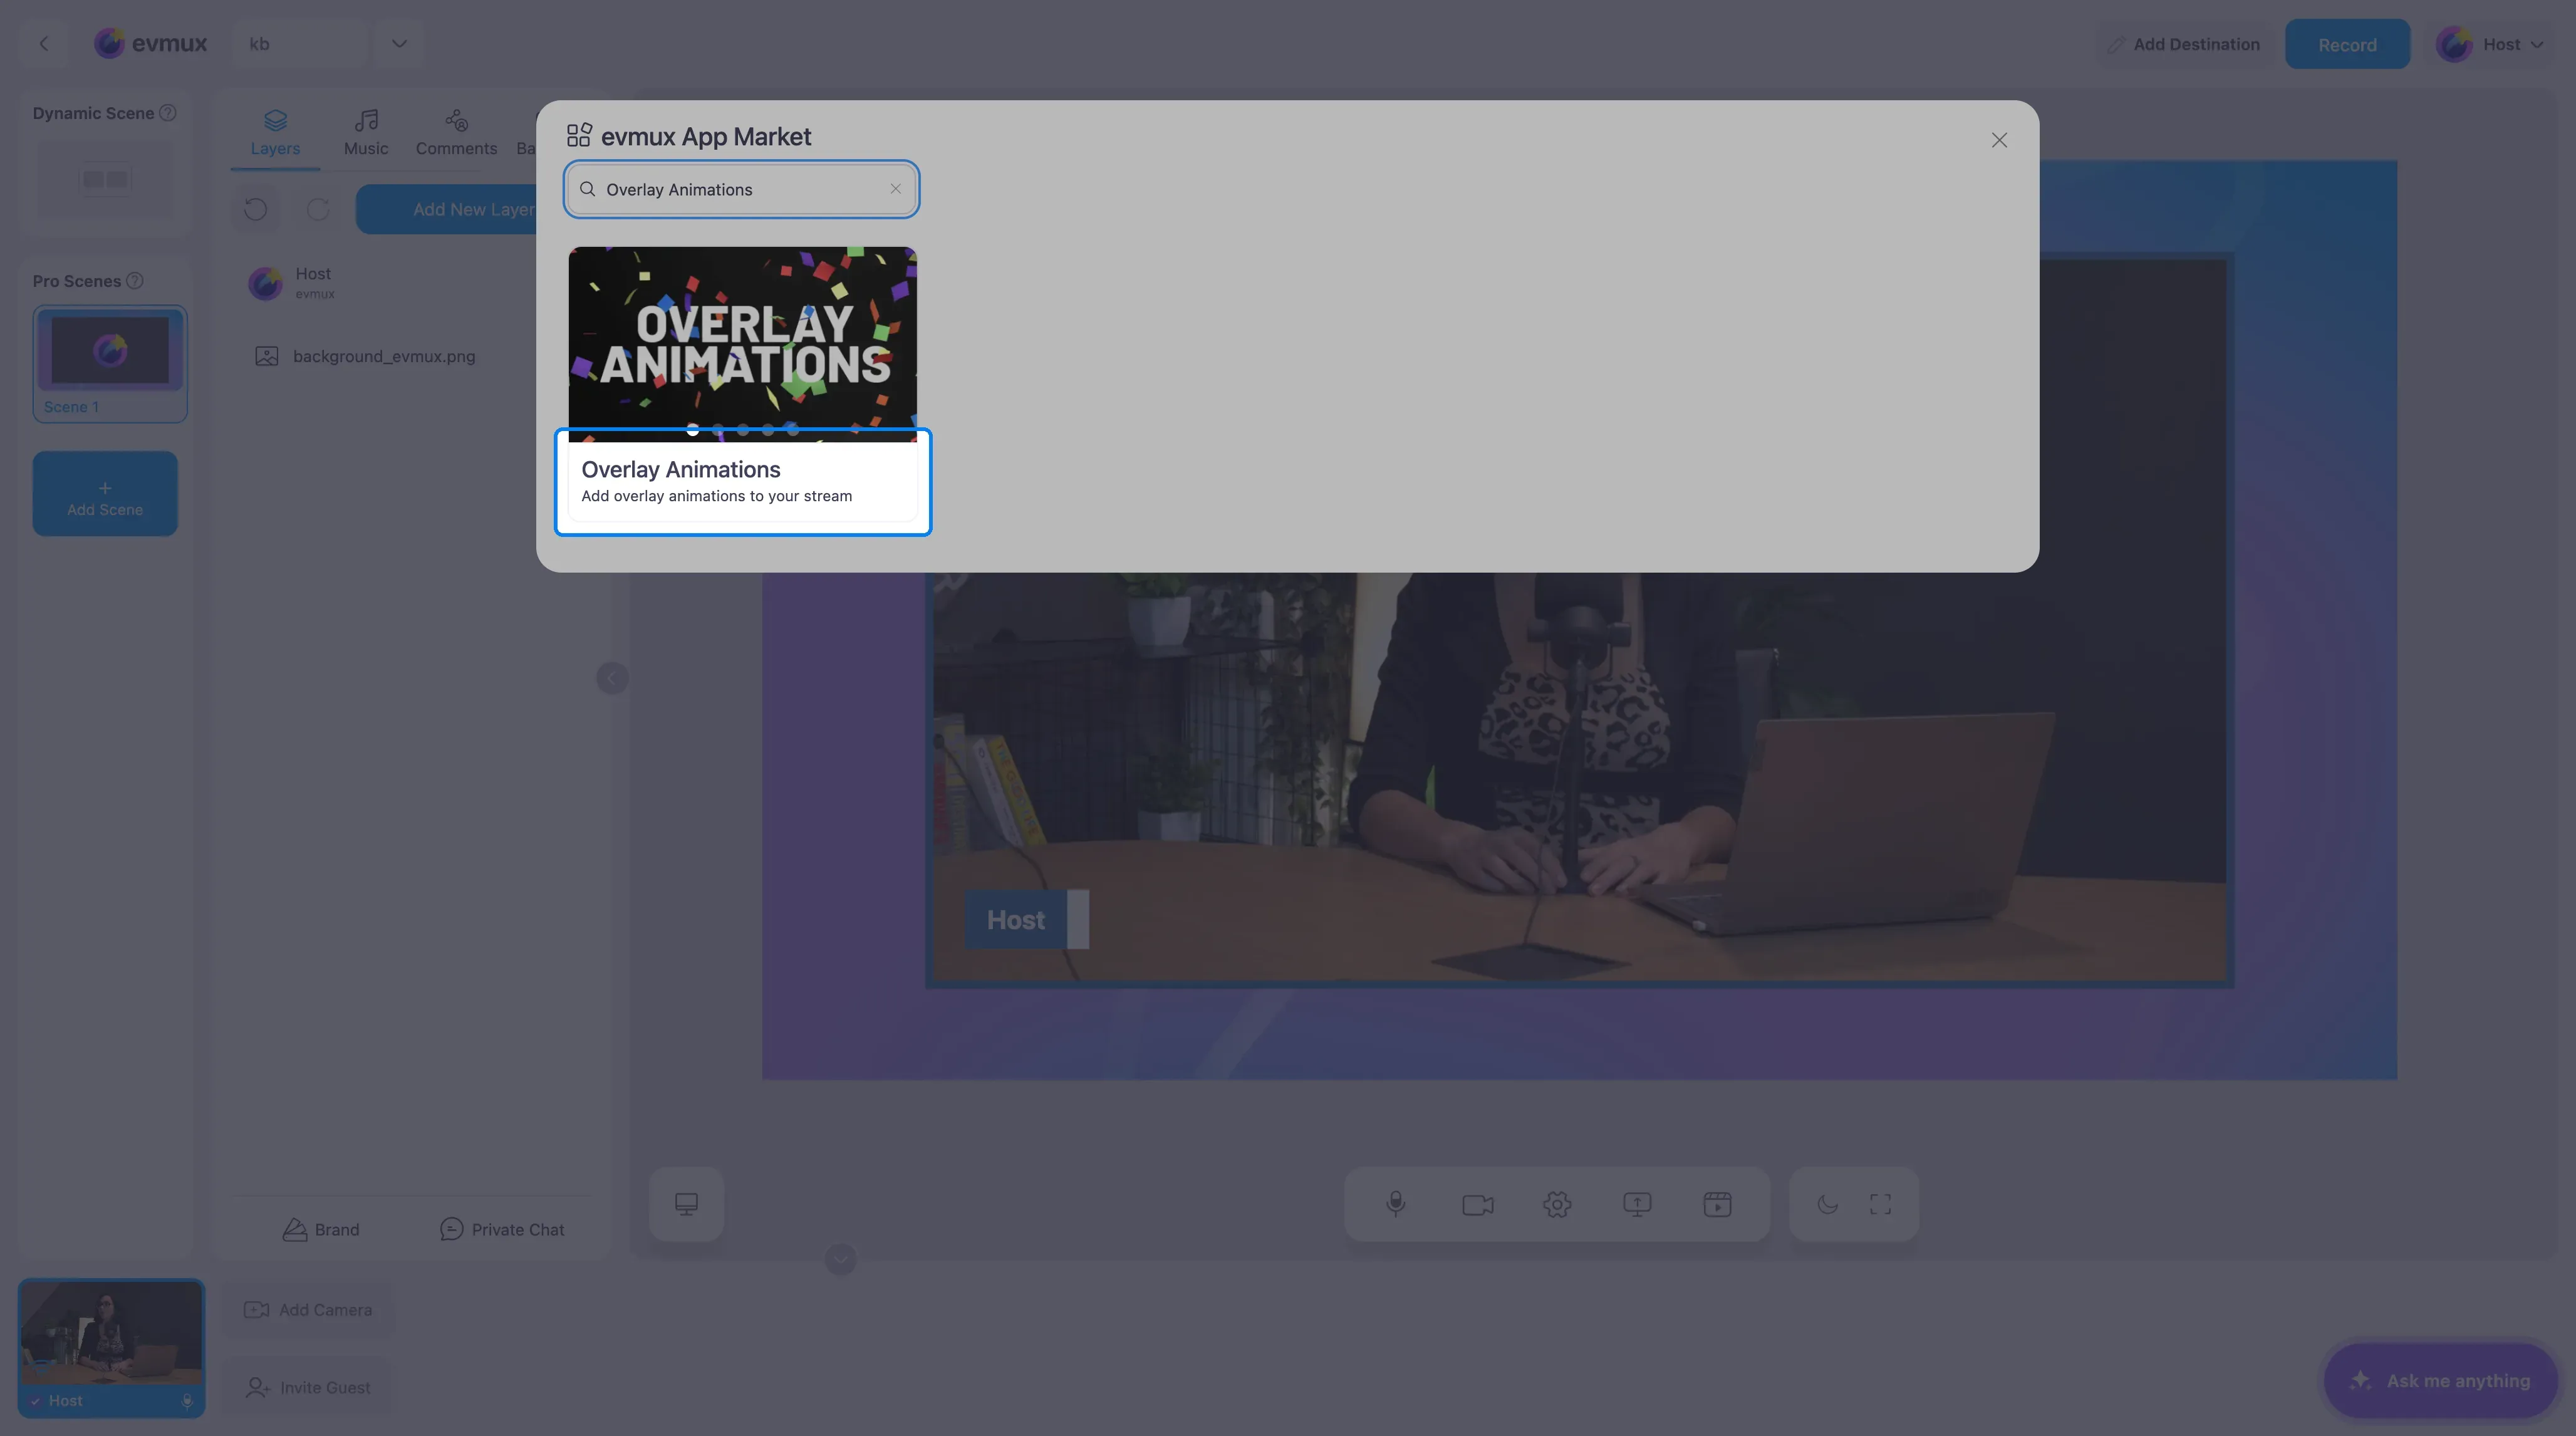
Task: Open Dynamic Scene help icon
Action: [168, 113]
